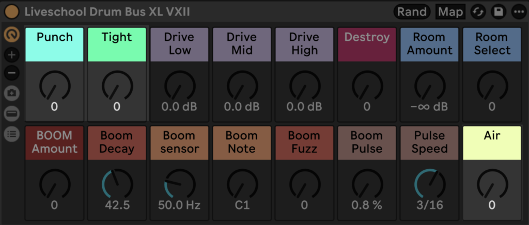This screenshot has height=225, width=529.
Task: Click the Drive Mid knob
Action: click(x=242, y=86)
